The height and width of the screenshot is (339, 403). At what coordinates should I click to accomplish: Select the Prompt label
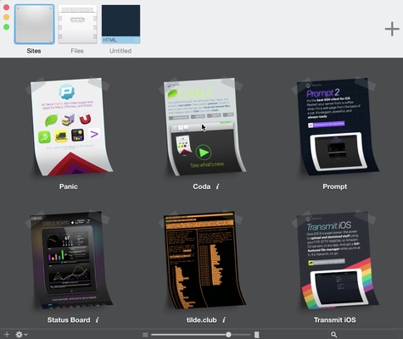[335, 186]
